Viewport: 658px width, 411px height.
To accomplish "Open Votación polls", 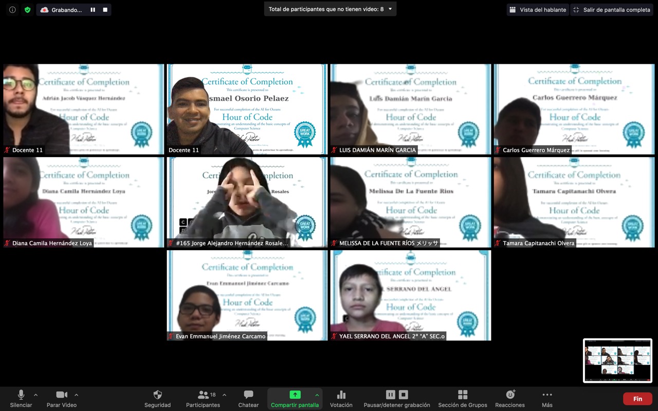I will pos(341,399).
